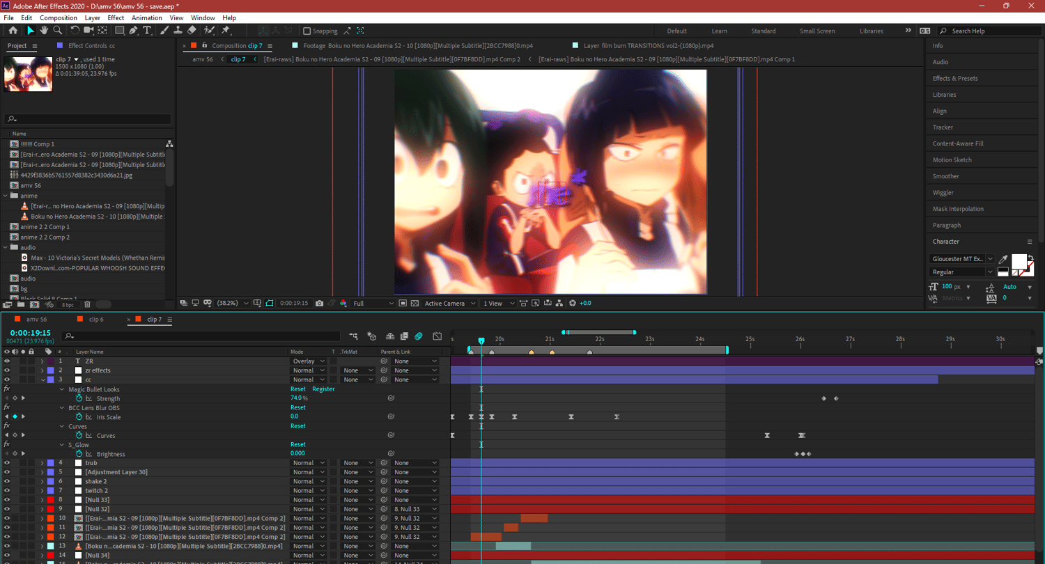Screen dimensions: 1045x564
Task: Select the Roto Brush tool
Action: pos(209,31)
